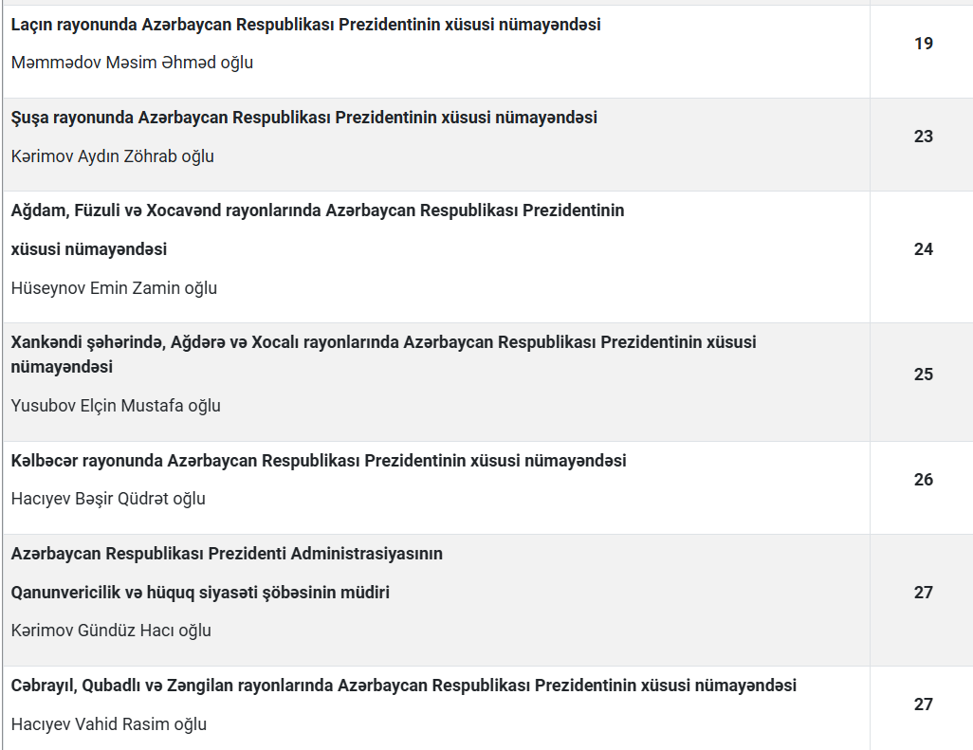
Task: Click the number 26 cell
Action: (923, 480)
